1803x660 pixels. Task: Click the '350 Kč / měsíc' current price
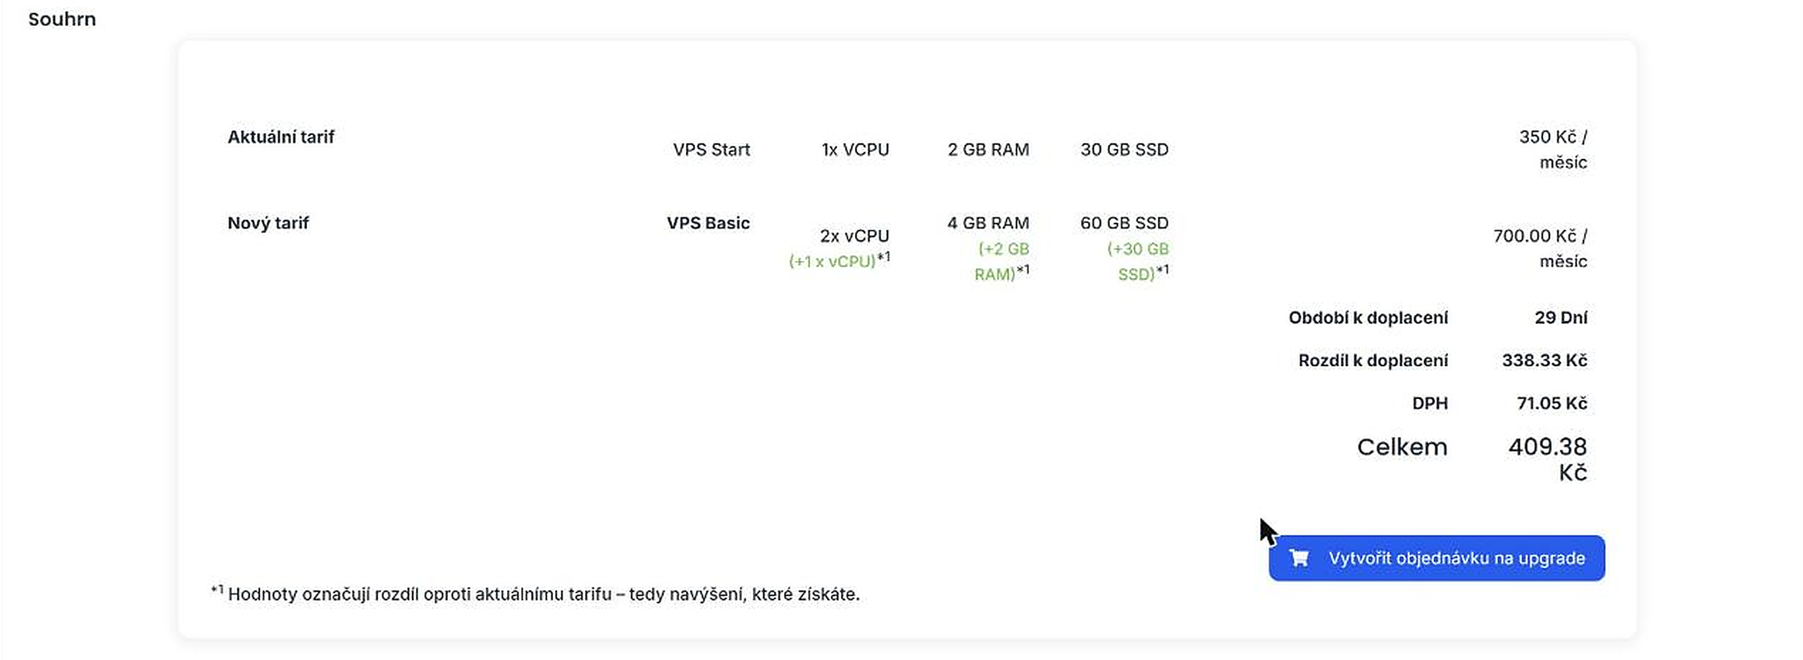click(x=1553, y=150)
